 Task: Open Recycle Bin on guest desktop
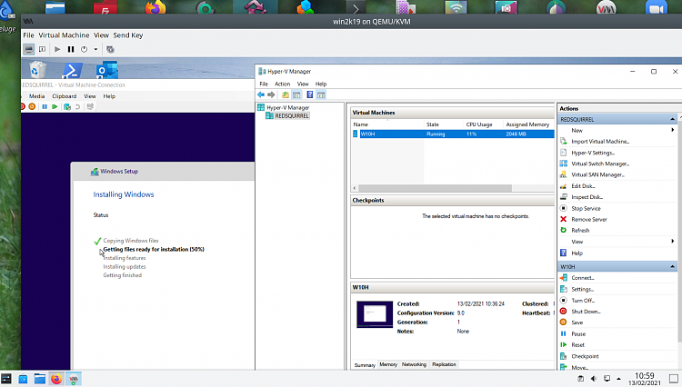(x=38, y=69)
